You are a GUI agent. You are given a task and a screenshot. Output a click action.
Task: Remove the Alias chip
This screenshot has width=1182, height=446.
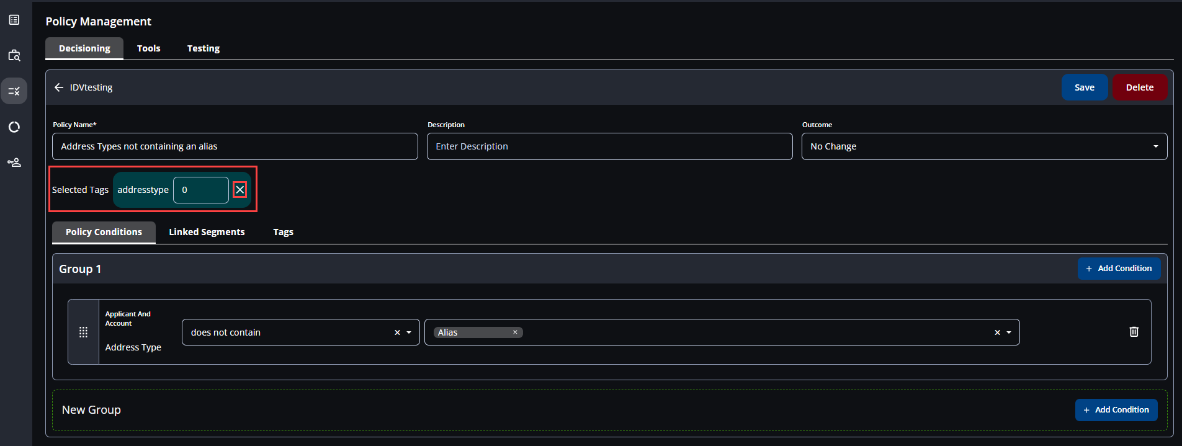(515, 332)
